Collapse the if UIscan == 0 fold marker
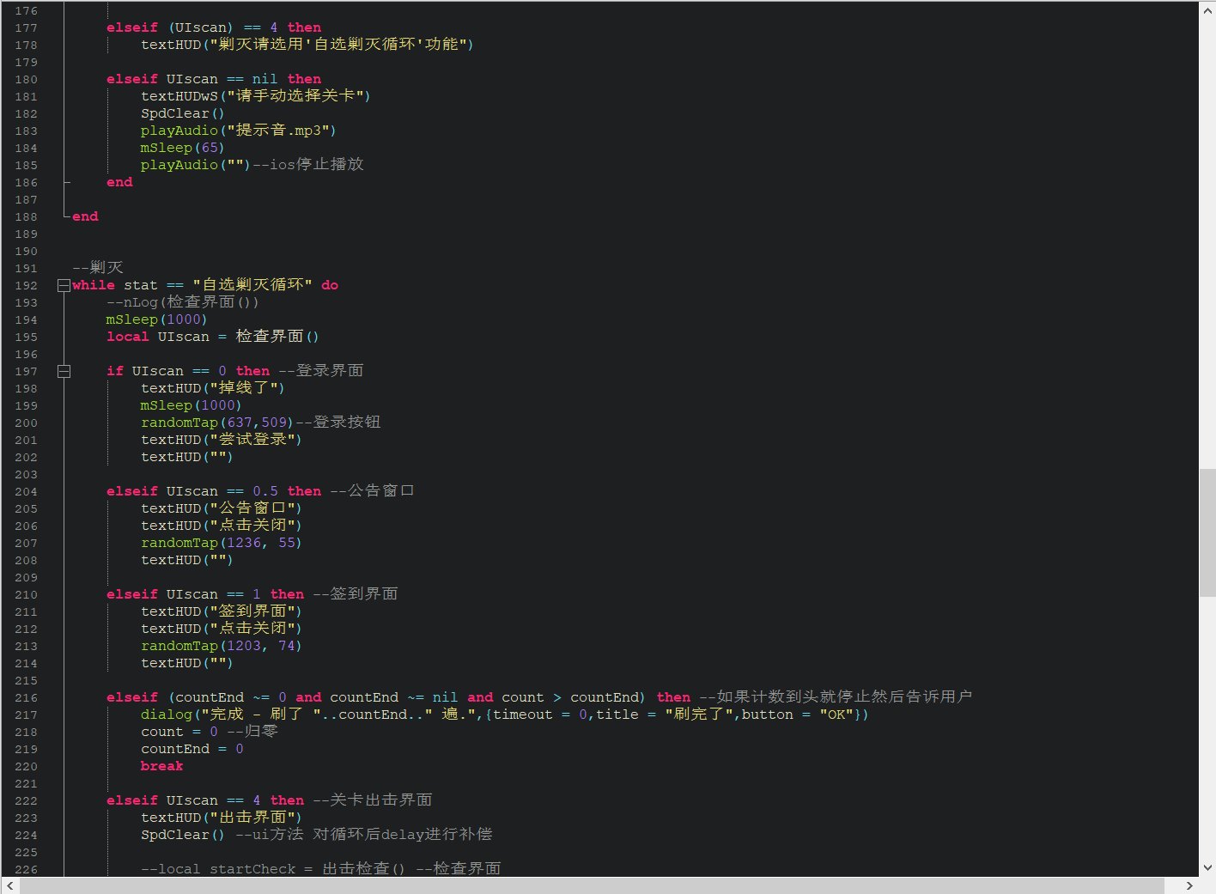The height and width of the screenshot is (894, 1216). pyautogui.click(x=64, y=371)
